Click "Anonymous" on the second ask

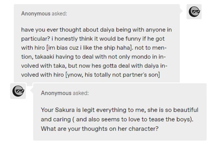click(x=56, y=93)
